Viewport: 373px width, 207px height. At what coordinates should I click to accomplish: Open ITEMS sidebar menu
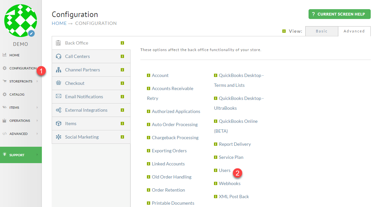pos(14,107)
